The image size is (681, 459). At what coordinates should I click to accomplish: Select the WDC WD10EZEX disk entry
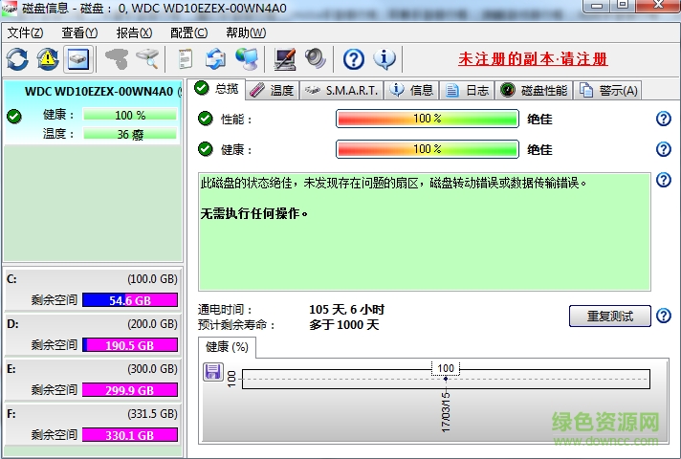pos(93,92)
